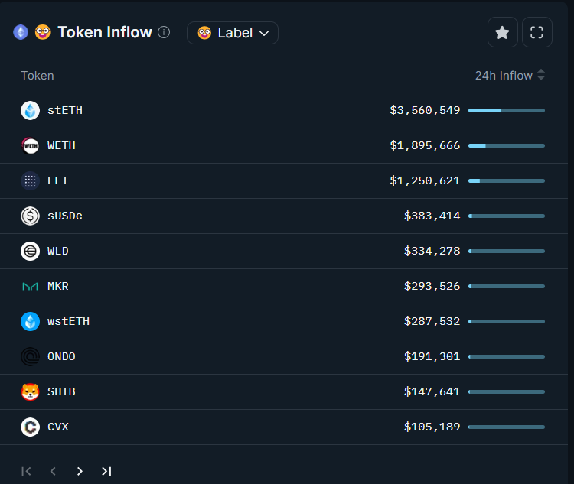Jump to the last page
The width and height of the screenshot is (574, 484).
tap(106, 471)
